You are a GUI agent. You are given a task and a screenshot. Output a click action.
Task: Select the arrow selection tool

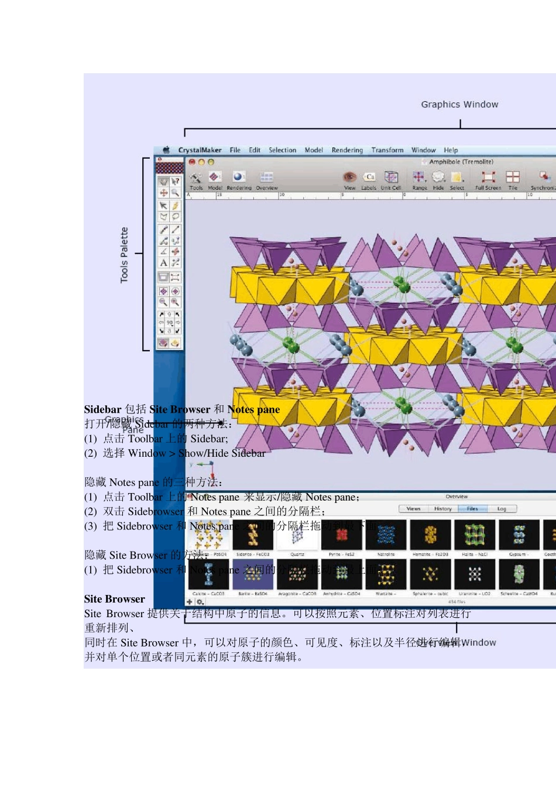[163, 206]
